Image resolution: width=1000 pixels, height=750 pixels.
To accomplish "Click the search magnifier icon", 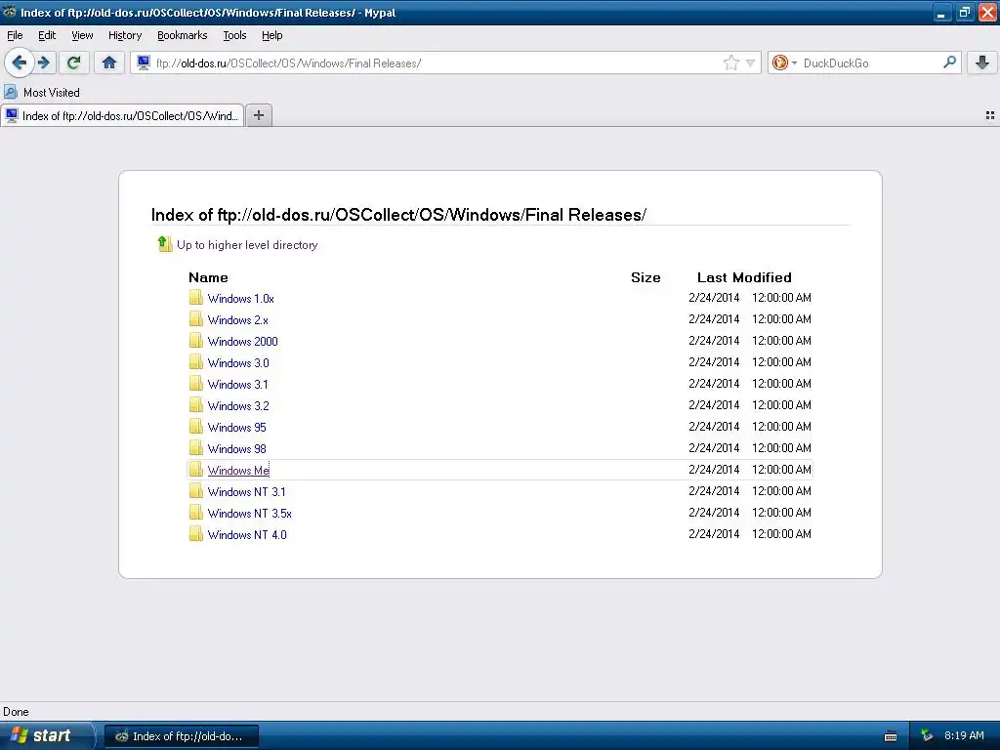I will pyautogui.click(x=949, y=62).
